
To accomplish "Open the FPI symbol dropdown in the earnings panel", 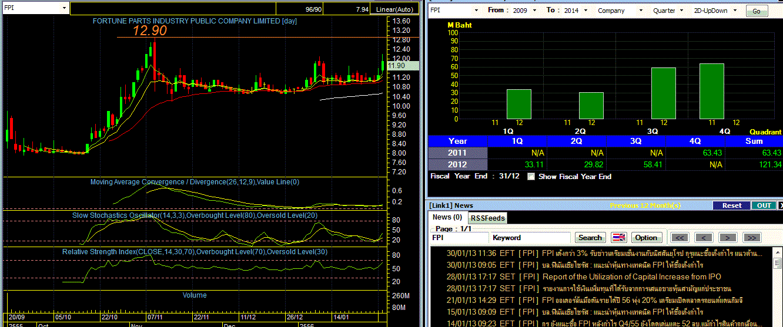I will coord(476,11).
